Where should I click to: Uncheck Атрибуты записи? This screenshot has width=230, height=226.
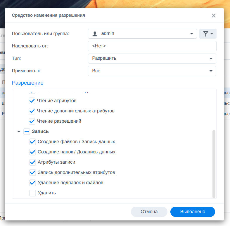pos(32,162)
